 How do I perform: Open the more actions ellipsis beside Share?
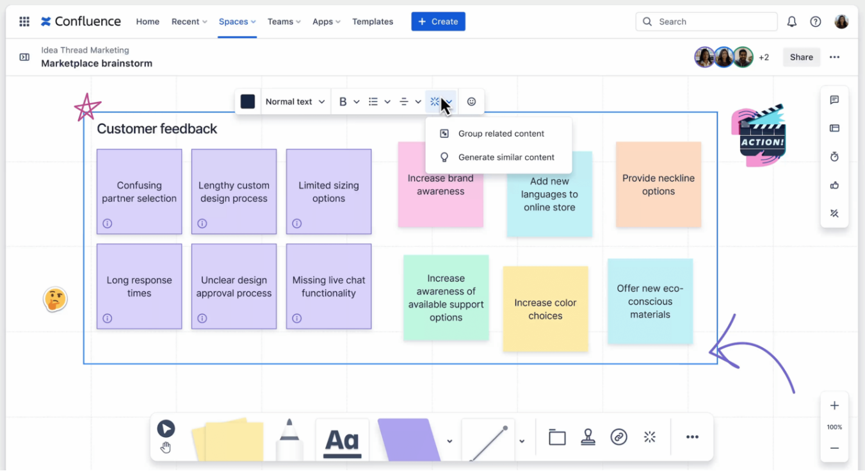pyautogui.click(x=834, y=57)
